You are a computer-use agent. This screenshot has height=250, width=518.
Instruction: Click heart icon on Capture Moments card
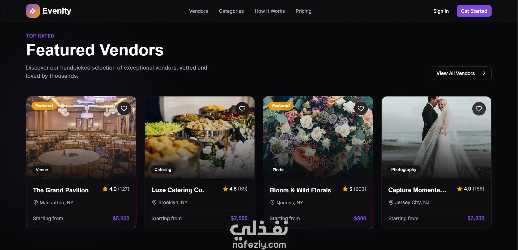pyautogui.click(x=479, y=109)
